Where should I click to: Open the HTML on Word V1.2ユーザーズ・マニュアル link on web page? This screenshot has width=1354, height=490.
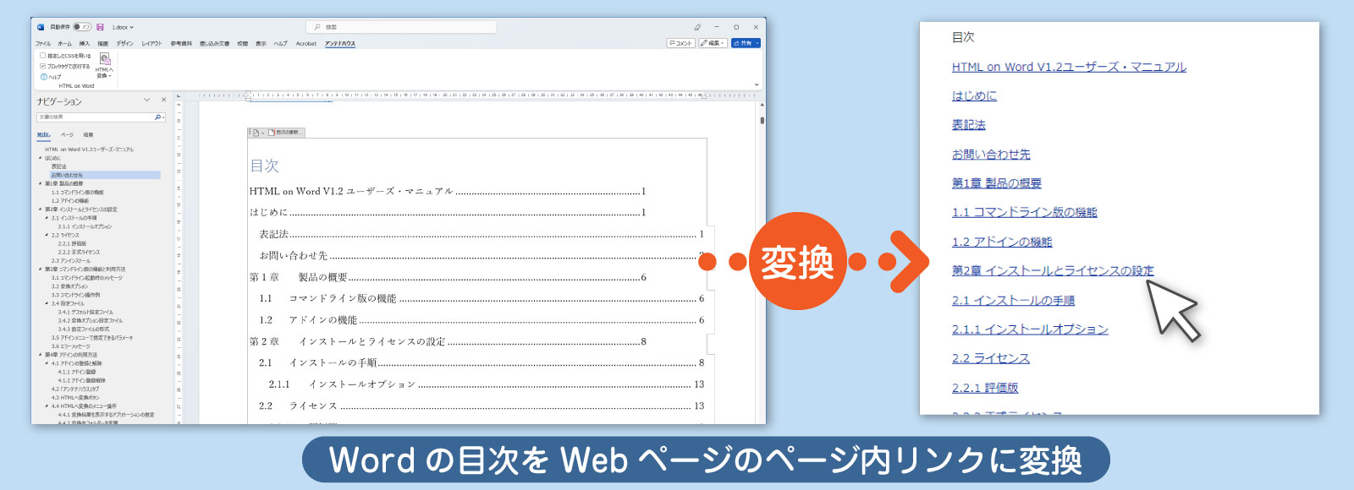tap(1069, 67)
